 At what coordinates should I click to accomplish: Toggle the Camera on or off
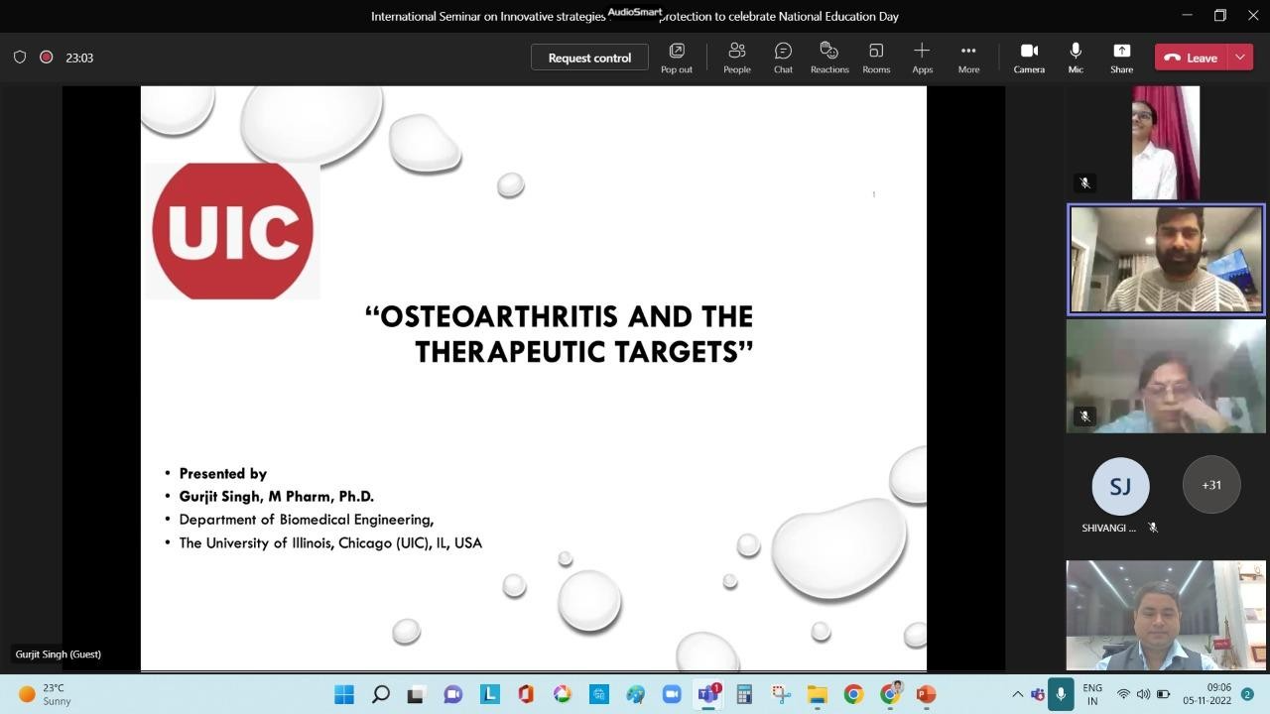(1029, 58)
